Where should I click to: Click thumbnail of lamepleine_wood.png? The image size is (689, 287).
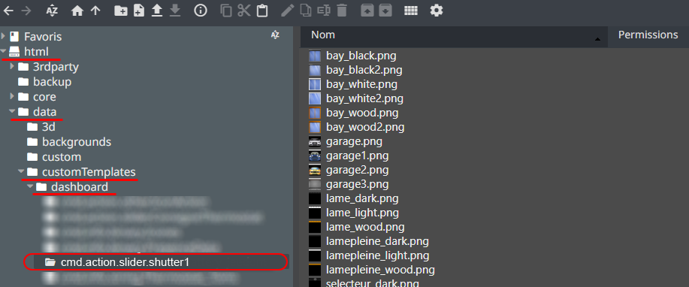point(315,270)
